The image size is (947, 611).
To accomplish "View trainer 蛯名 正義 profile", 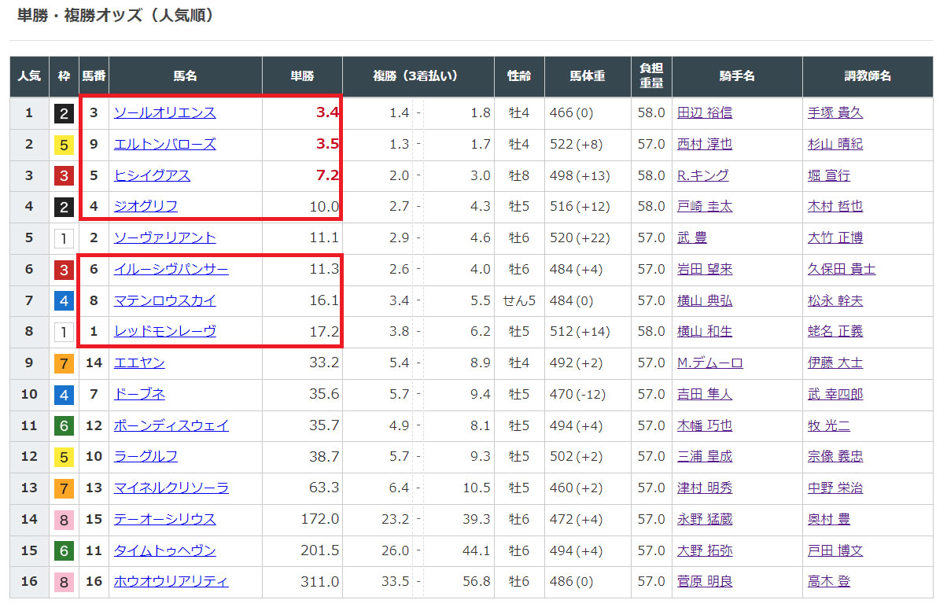I will coord(835,331).
